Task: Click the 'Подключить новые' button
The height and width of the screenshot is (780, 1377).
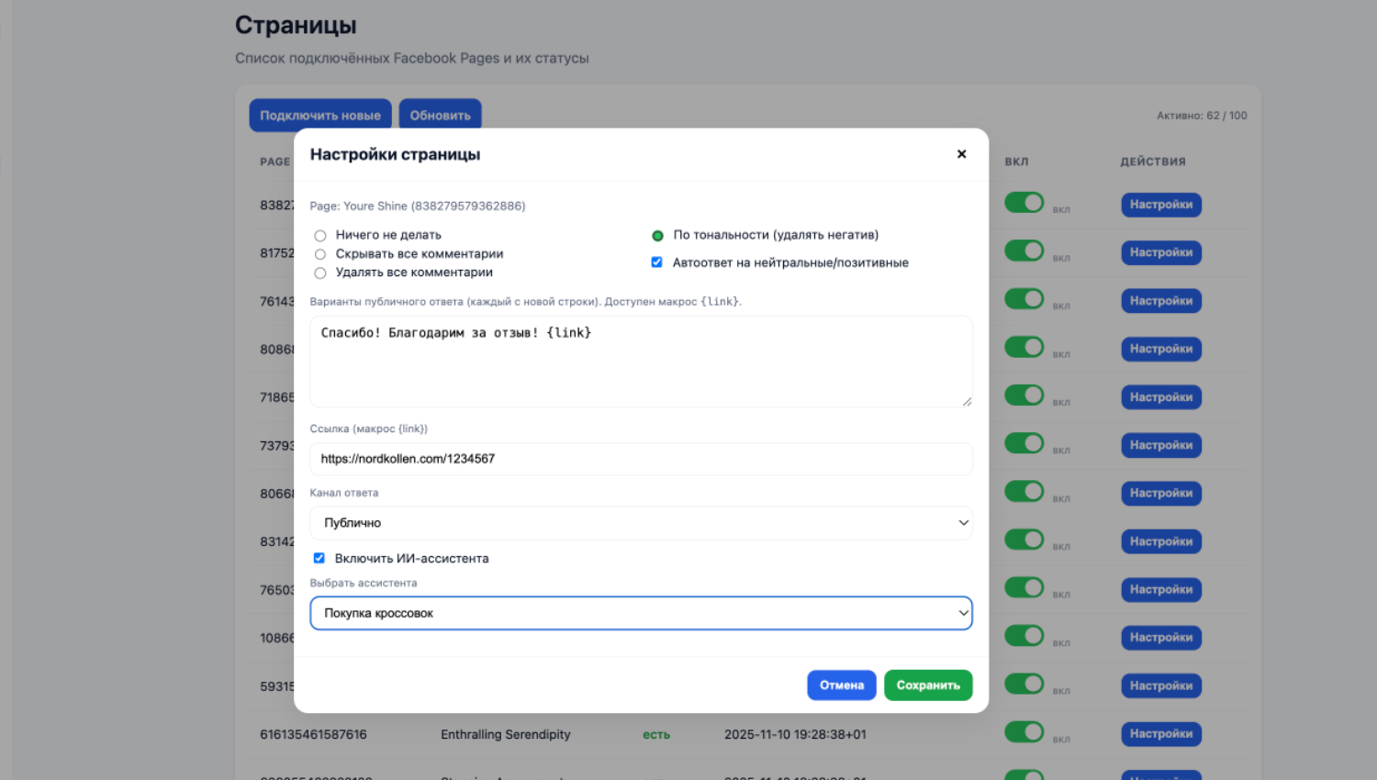Action: [320, 116]
